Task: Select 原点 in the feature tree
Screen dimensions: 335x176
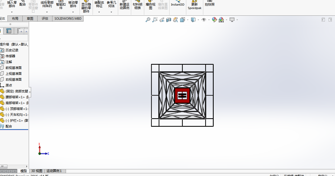Action: point(9,85)
